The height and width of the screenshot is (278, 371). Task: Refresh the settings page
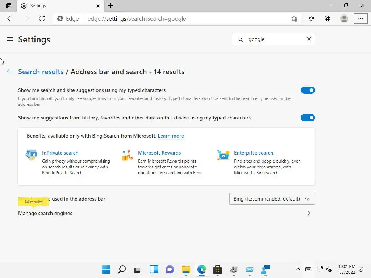[42, 18]
